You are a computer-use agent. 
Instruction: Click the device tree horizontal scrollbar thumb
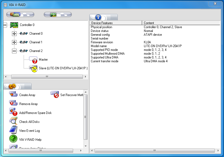pyautogui.click(x=47, y=77)
